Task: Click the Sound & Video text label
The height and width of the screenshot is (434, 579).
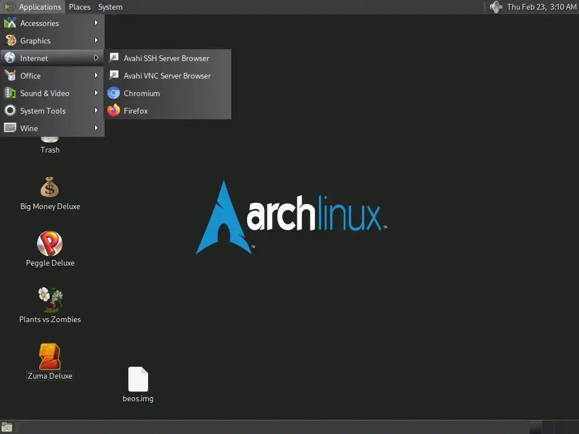Action: (45, 93)
